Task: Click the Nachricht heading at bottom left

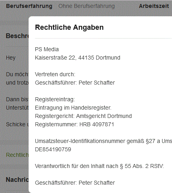Action: (x=17, y=179)
